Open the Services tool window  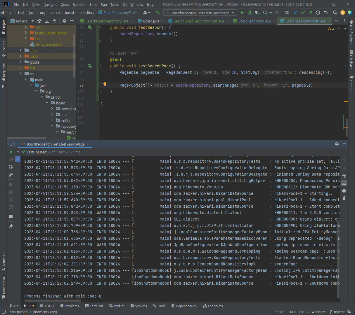coord(139,306)
